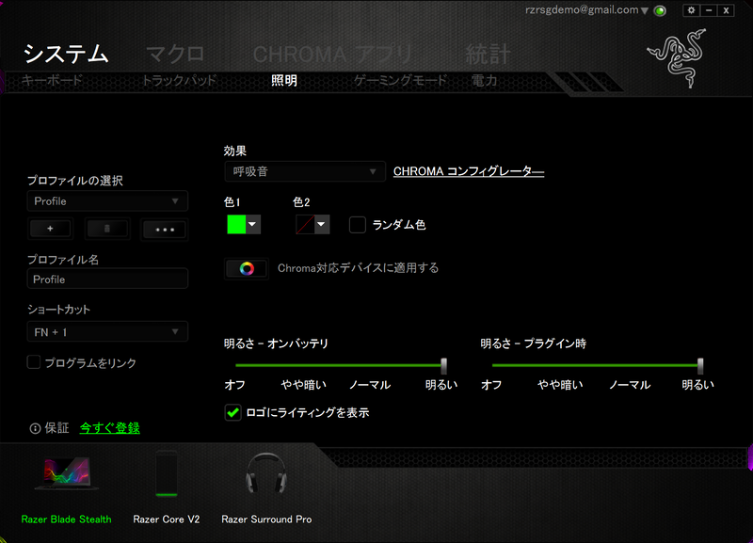Set on-battery brightness to ノーマル label
753x543 pixels.
[370, 385]
